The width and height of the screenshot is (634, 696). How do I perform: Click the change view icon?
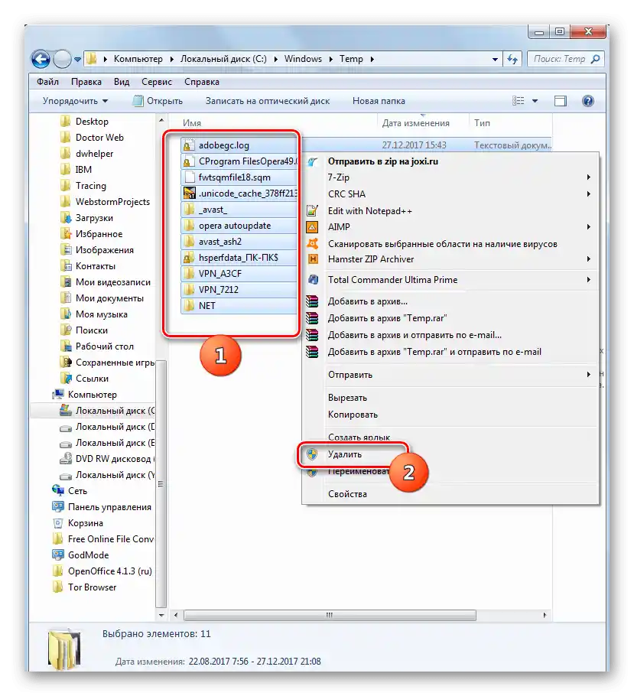[x=518, y=101]
